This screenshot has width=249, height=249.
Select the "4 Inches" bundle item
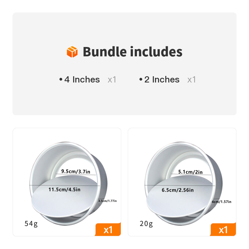(82, 80)
